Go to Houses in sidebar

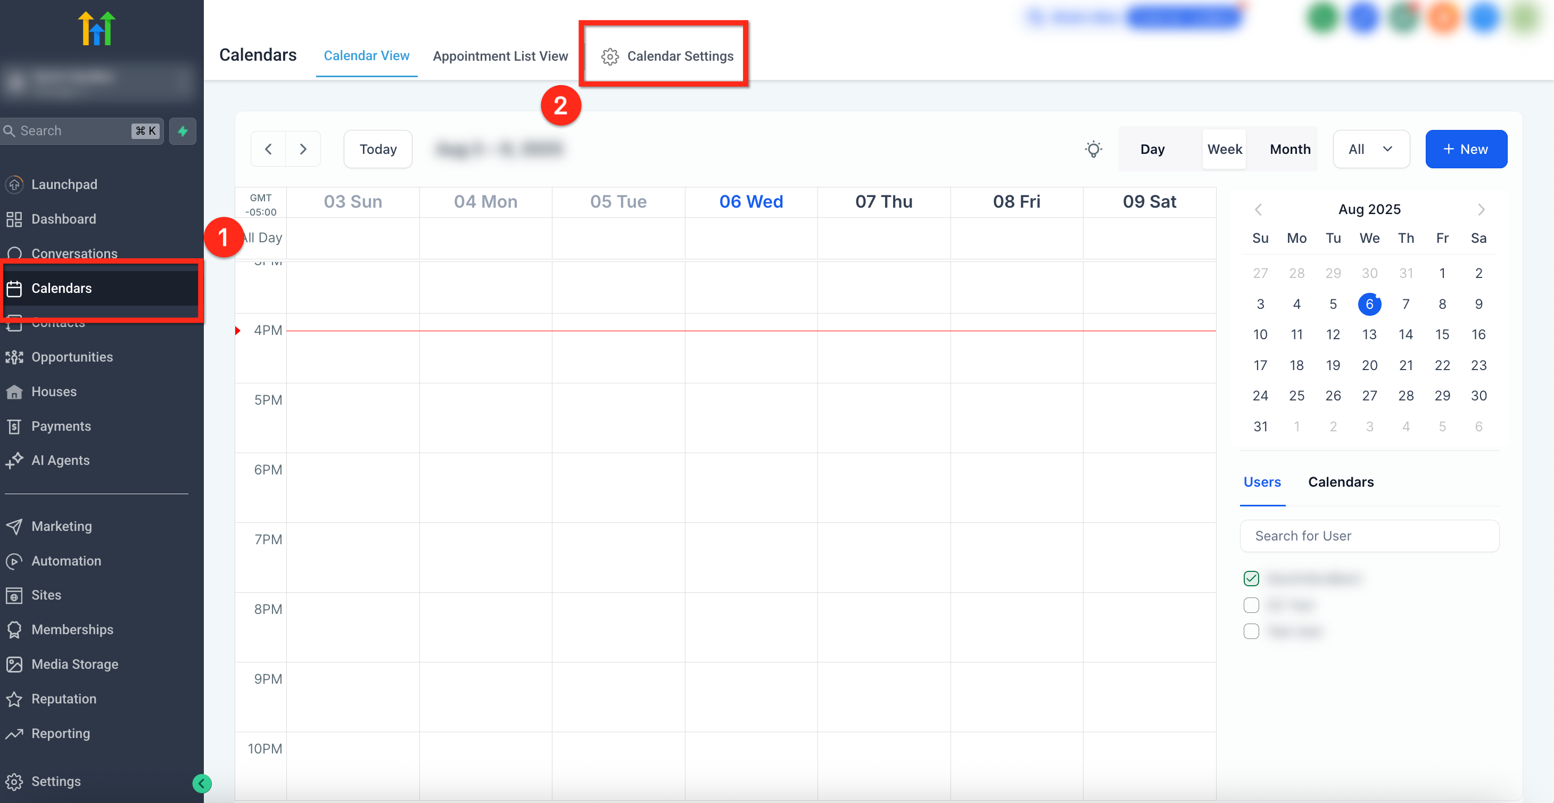pyautogui.click(x=54, y=391)
